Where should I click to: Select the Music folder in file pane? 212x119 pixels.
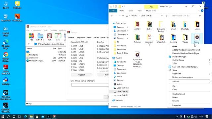[197, 25]
